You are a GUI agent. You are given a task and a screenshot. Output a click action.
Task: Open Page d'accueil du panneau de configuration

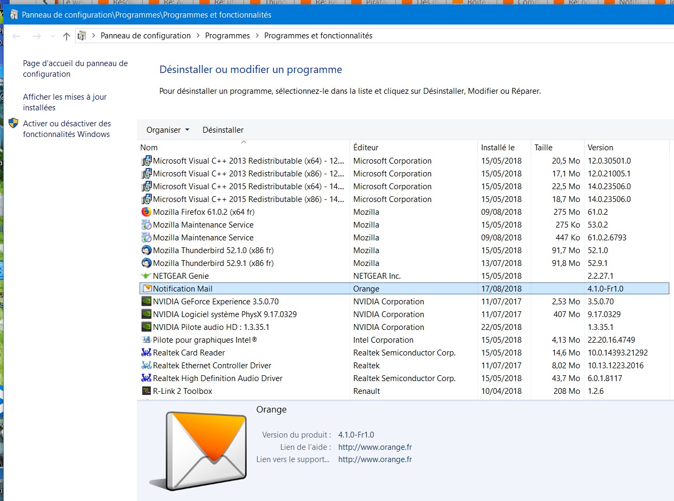75,69
